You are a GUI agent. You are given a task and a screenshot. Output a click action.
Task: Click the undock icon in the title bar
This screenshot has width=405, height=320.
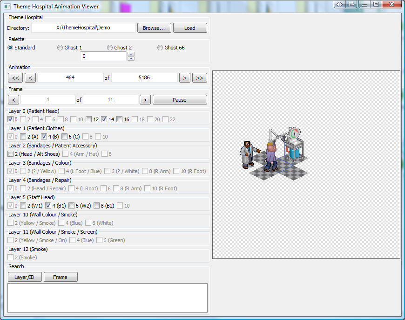[351, 4]
